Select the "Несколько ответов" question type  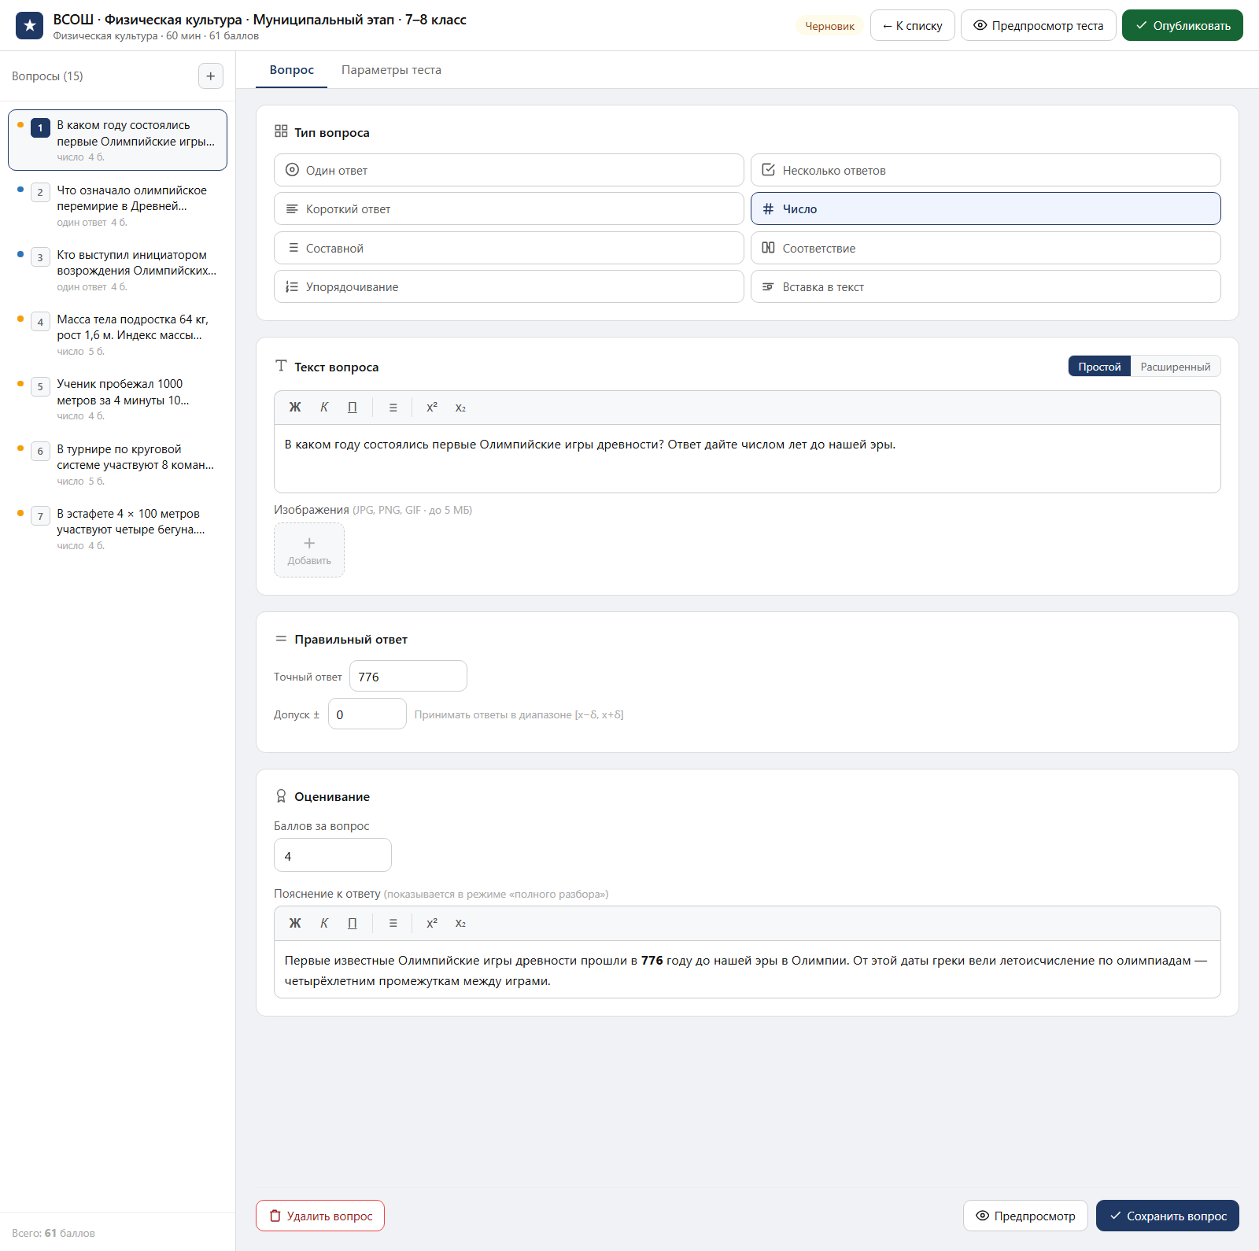[985, 170]
